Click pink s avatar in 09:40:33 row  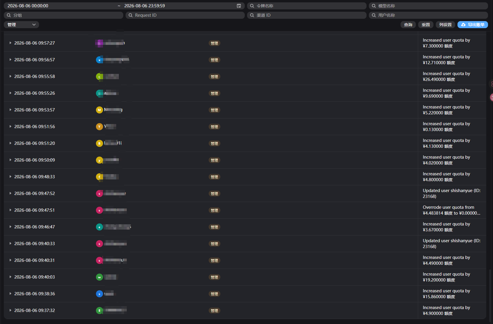[99, 244]
